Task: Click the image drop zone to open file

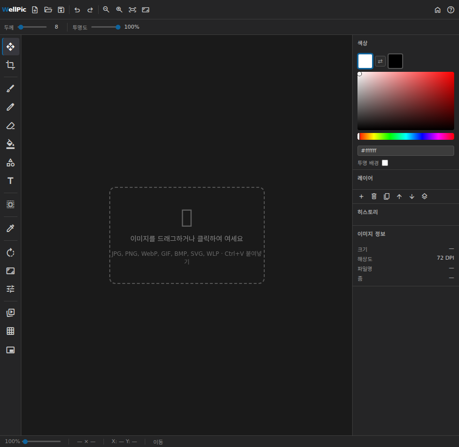Action: point(187,235)
